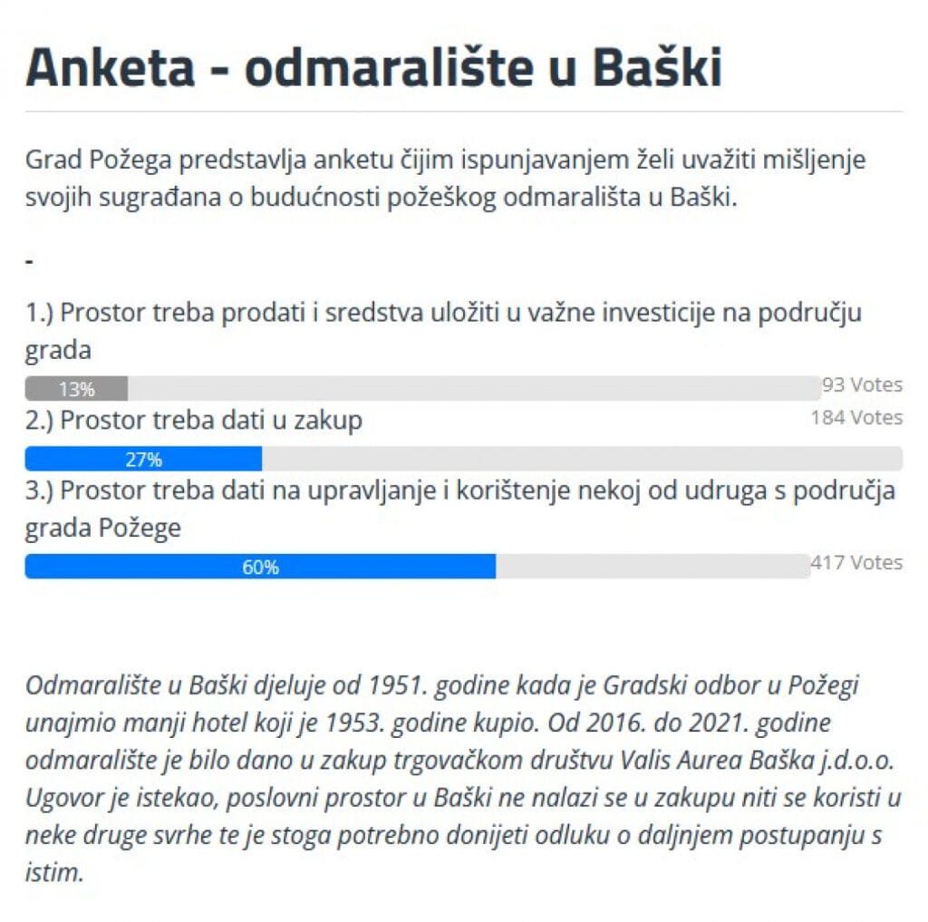Click the '184 Votes' label

point(856,418)
